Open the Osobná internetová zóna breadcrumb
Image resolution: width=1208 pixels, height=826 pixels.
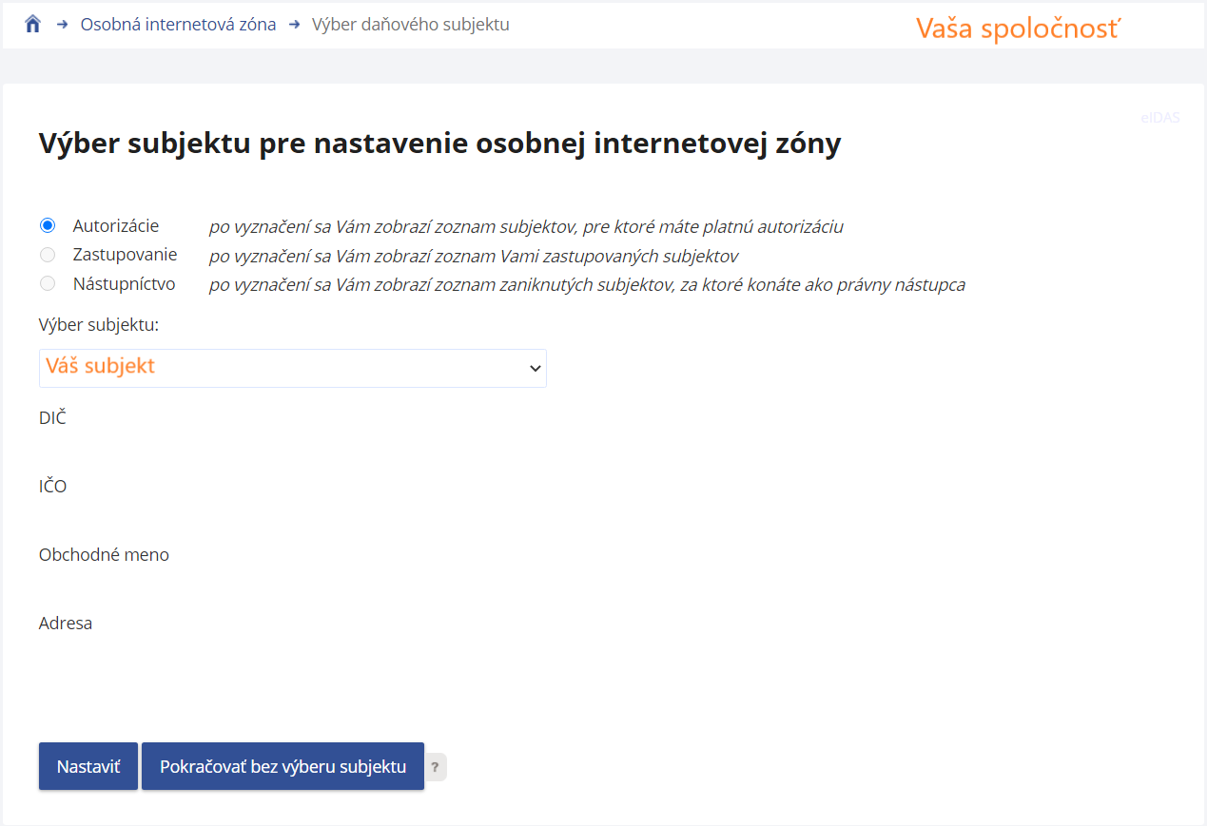click(x=177, y=24)
